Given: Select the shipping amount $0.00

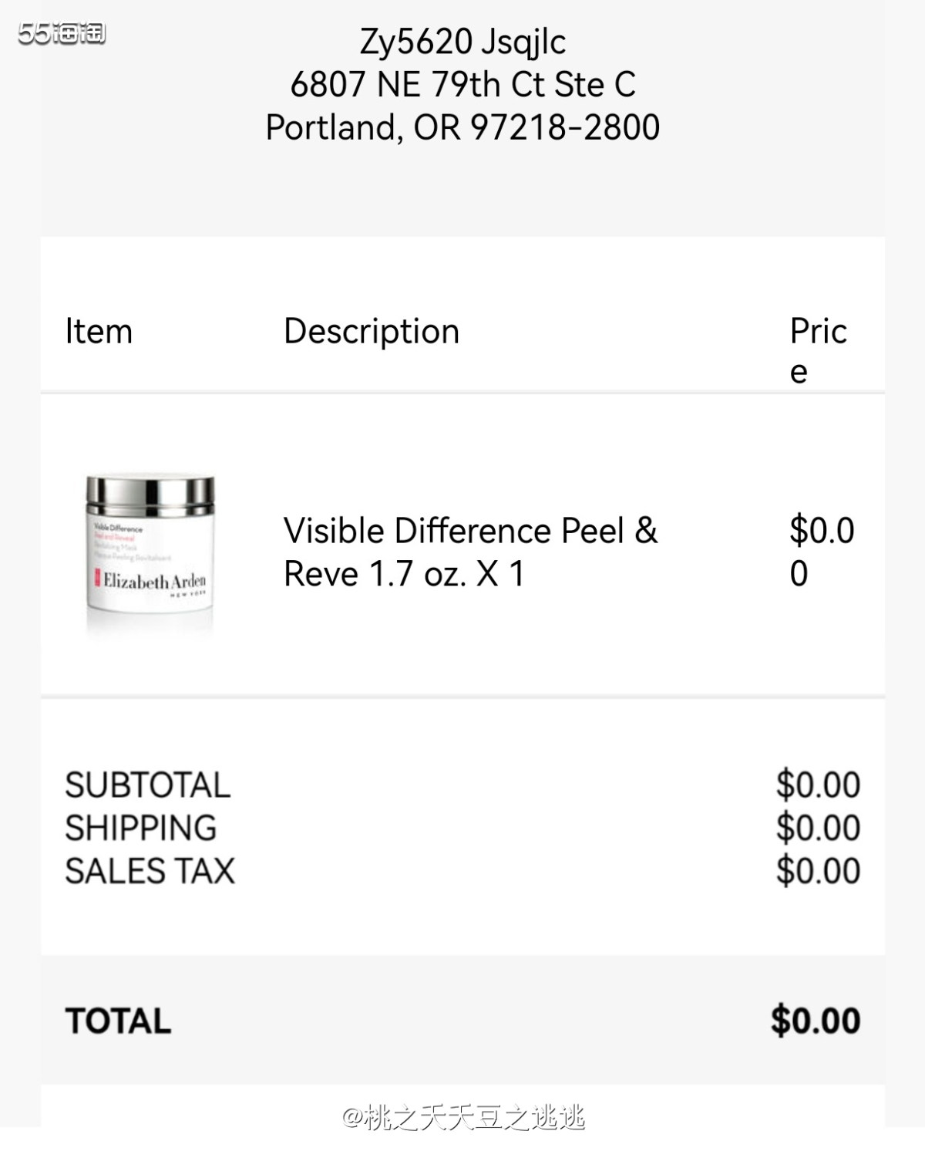Looking at the screenshot, I should (x=818, y=829).
